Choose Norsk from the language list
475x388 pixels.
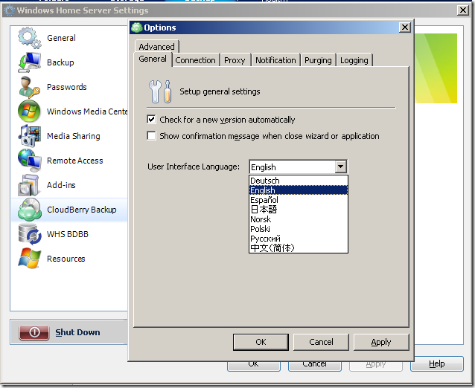(x=298, y=219)
